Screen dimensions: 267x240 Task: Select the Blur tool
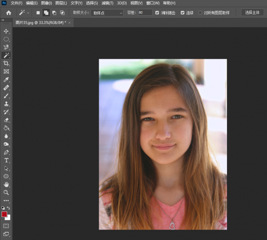pos(6,136)
